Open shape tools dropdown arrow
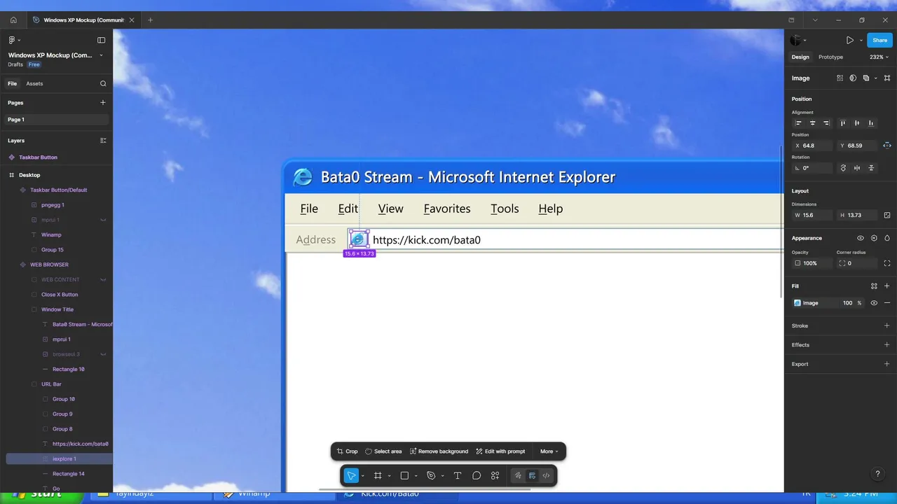 tap(416, 477)
